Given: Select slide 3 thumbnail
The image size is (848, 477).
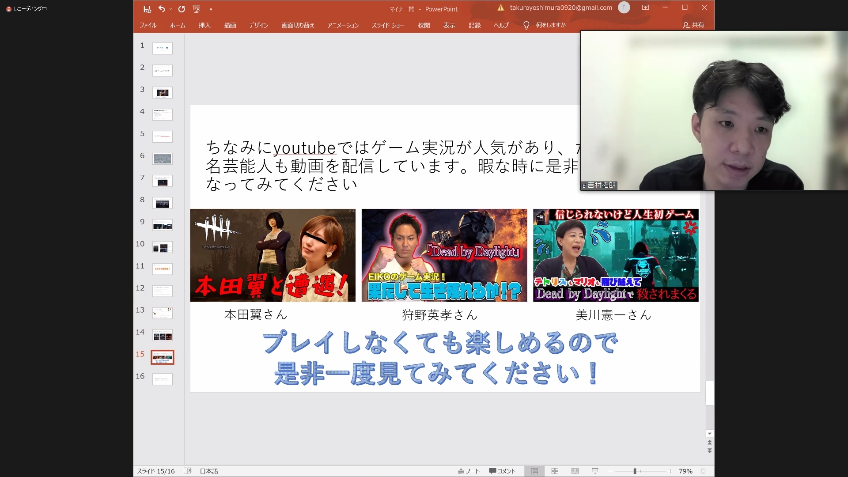Looking at the screenshot, I should coord(162,92).
